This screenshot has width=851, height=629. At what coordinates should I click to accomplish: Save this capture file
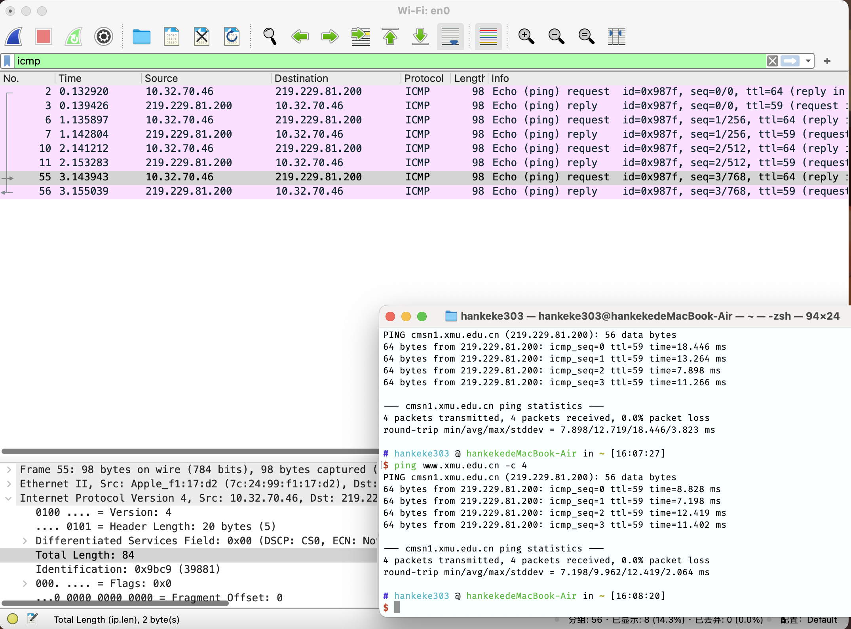(x=171, y=36)
